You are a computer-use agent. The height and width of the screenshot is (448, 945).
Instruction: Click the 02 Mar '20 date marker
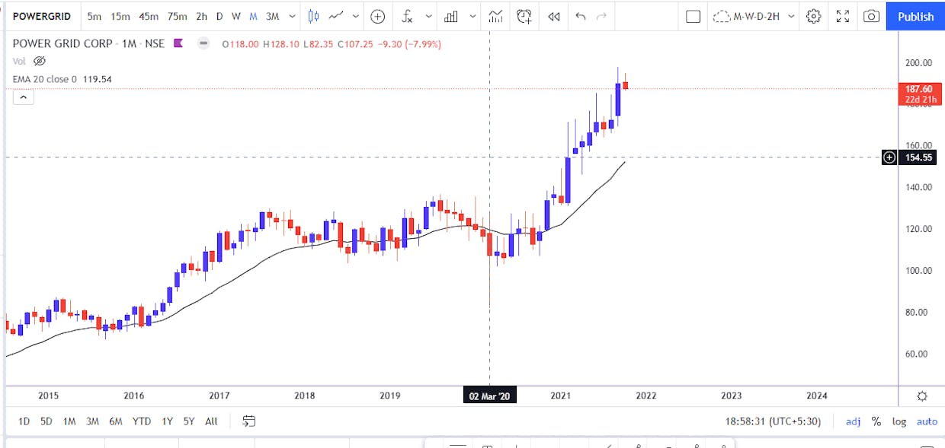tap(490, 396)
